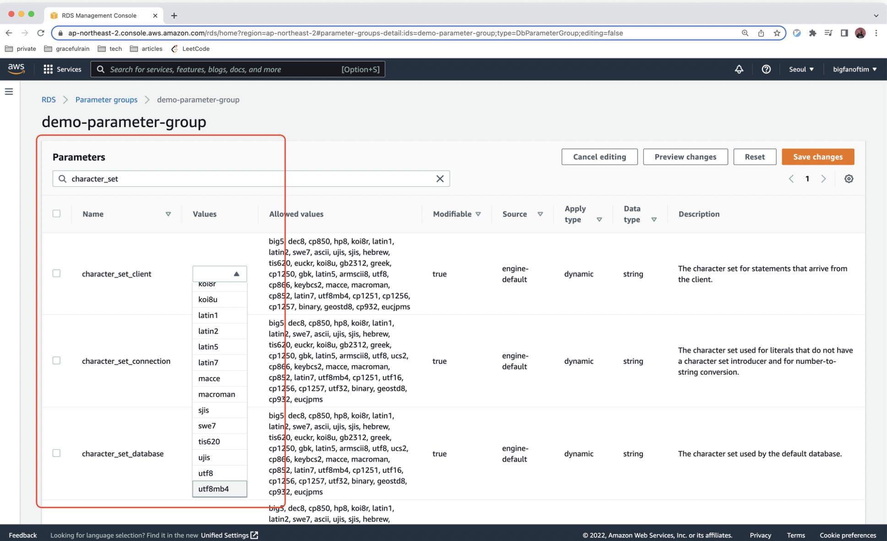Image resolution: width=887 pixels, height=541 pixels.
Task: Open table preferences gear icon
Action: [x=849, y=179]
